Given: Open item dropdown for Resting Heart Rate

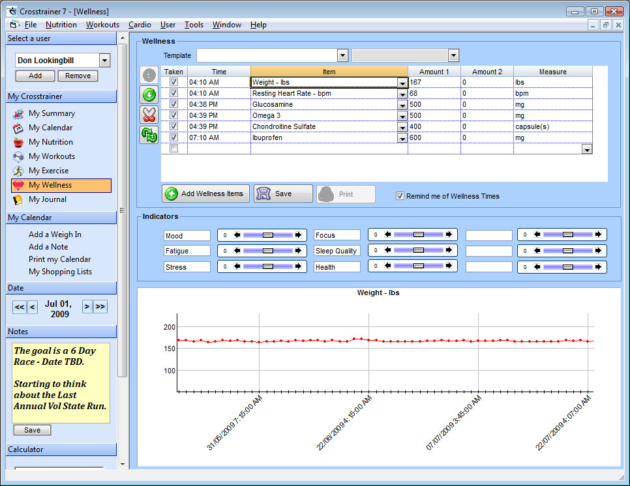Looking at the screenshot, I should tap(402, 94).
